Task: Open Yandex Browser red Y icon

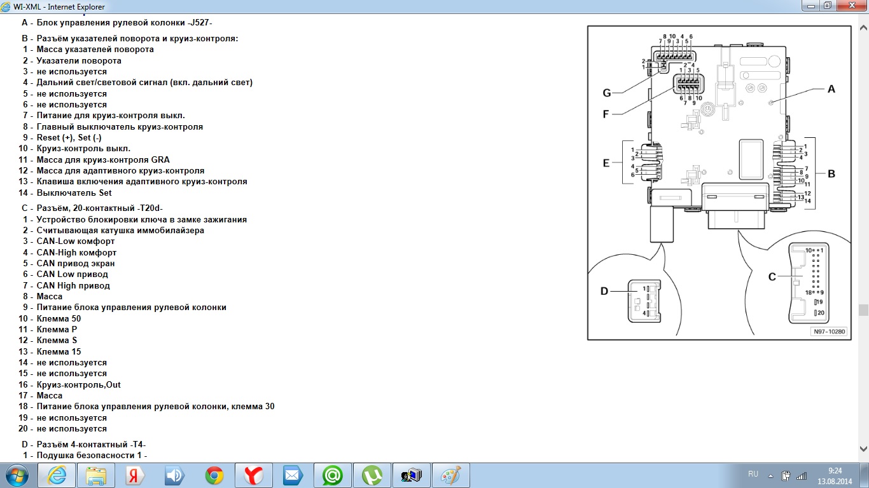Action: [x=254, y=475]
